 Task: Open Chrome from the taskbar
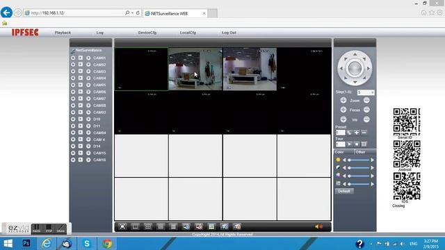tap(107, 244)
